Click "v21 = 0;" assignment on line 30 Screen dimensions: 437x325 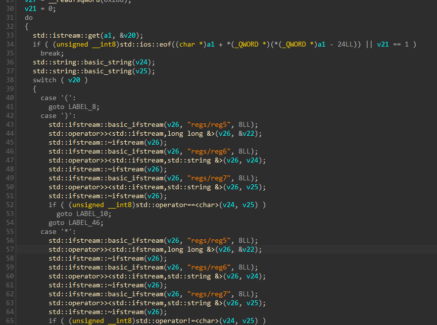(41, 8)
